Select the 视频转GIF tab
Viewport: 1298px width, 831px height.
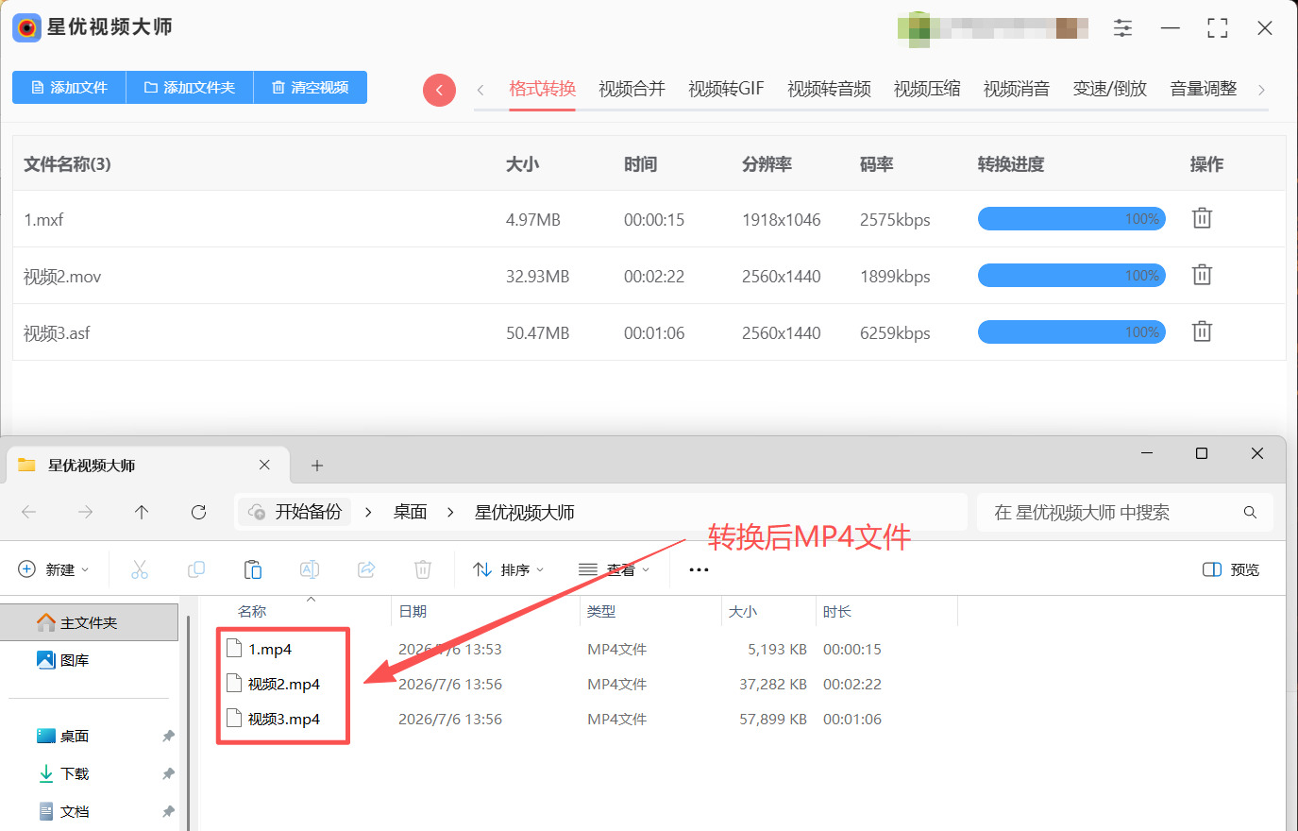pyautogui.click(x=726, y=89)
